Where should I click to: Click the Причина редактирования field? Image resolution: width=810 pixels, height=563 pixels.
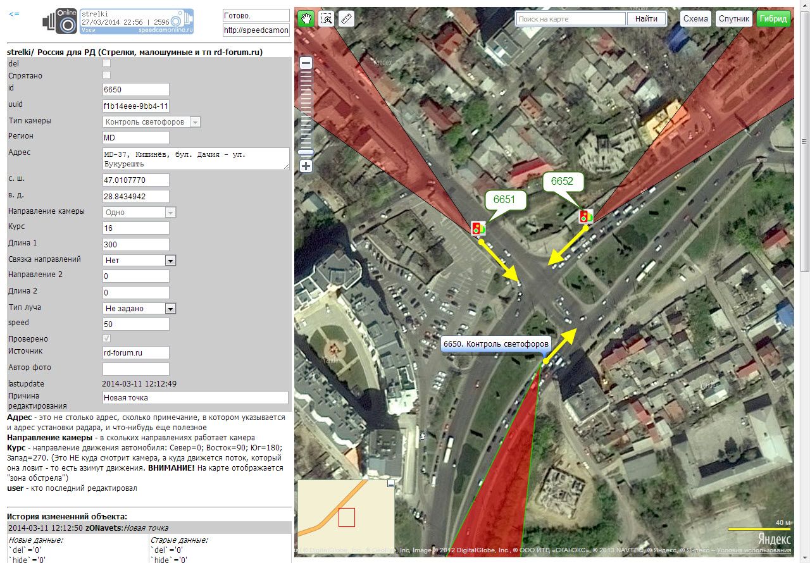click(x=196, y=398)
